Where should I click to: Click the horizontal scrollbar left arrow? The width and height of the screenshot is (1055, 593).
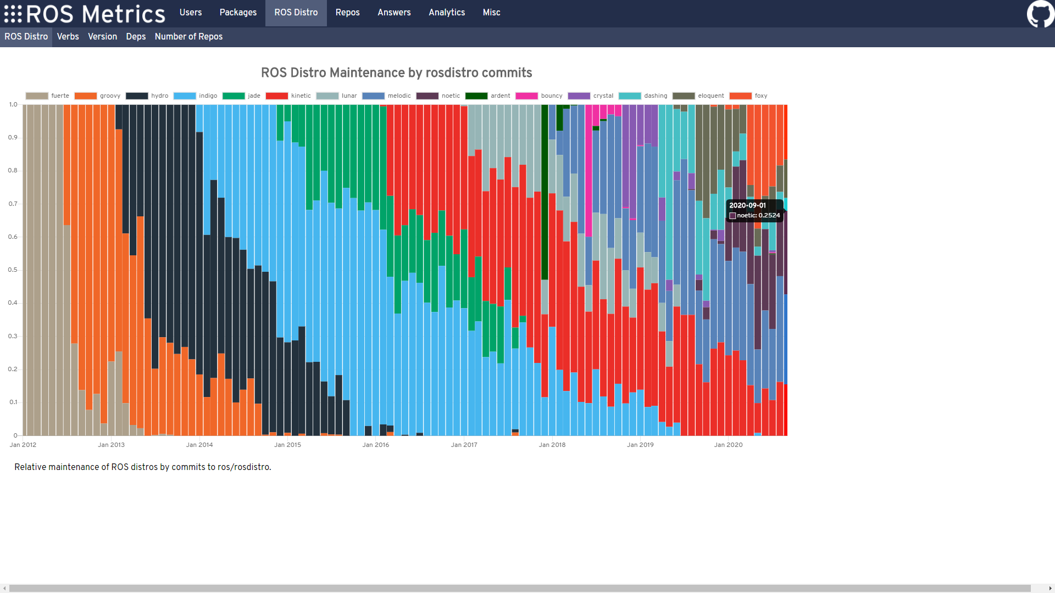click(4, 588)
